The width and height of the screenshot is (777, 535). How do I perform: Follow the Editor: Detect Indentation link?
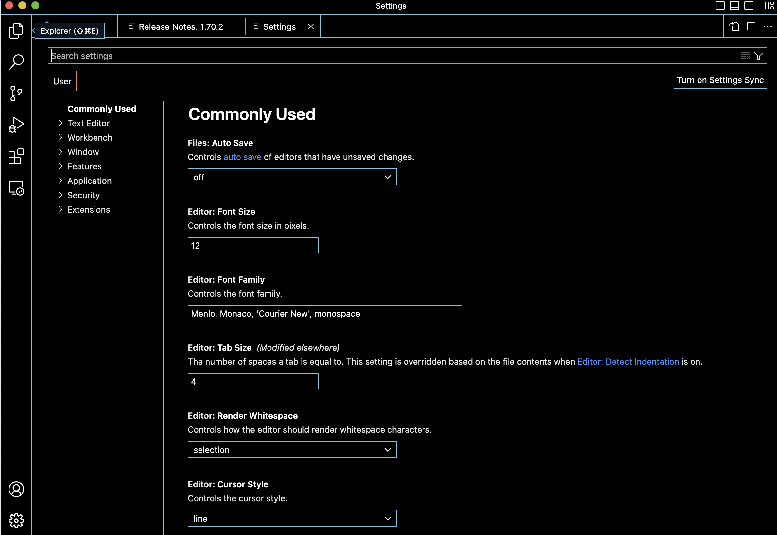point(628,362)
